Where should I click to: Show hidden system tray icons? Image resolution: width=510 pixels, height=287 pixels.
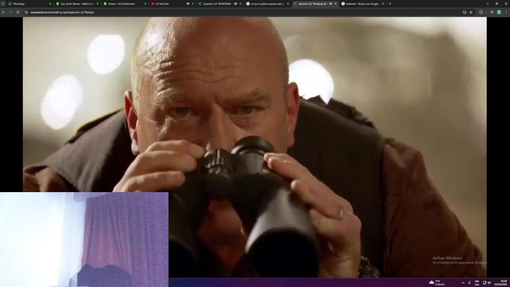463,283
